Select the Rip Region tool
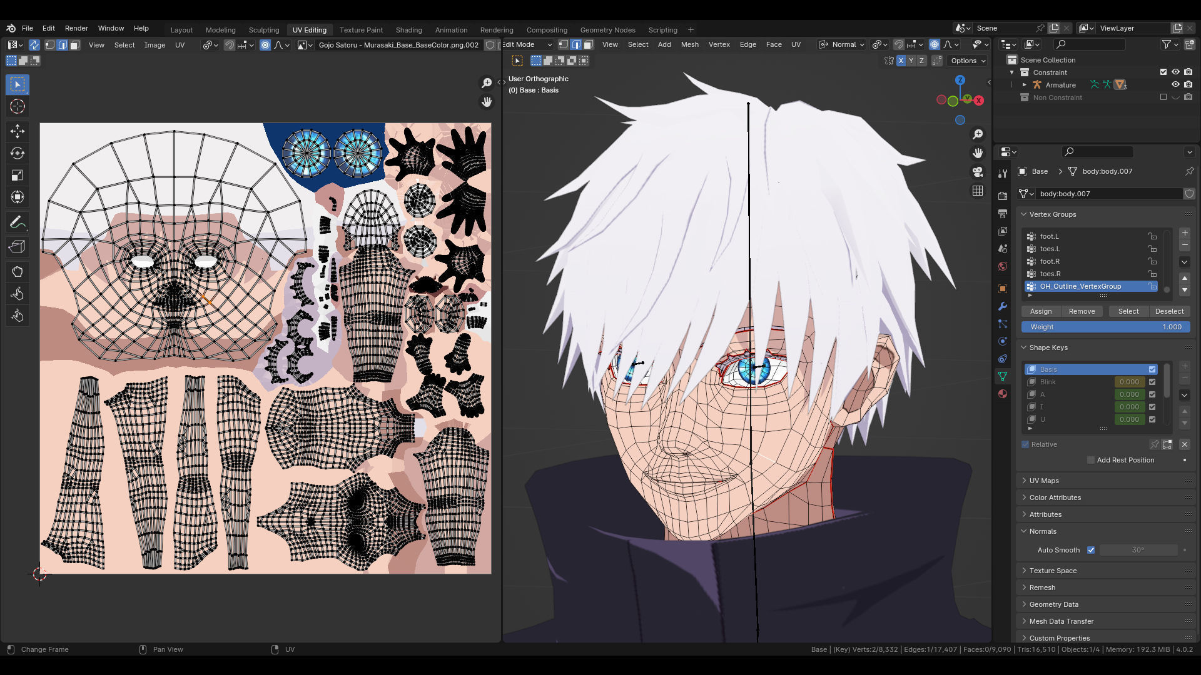1201x675 pixels. coord(18,247)
